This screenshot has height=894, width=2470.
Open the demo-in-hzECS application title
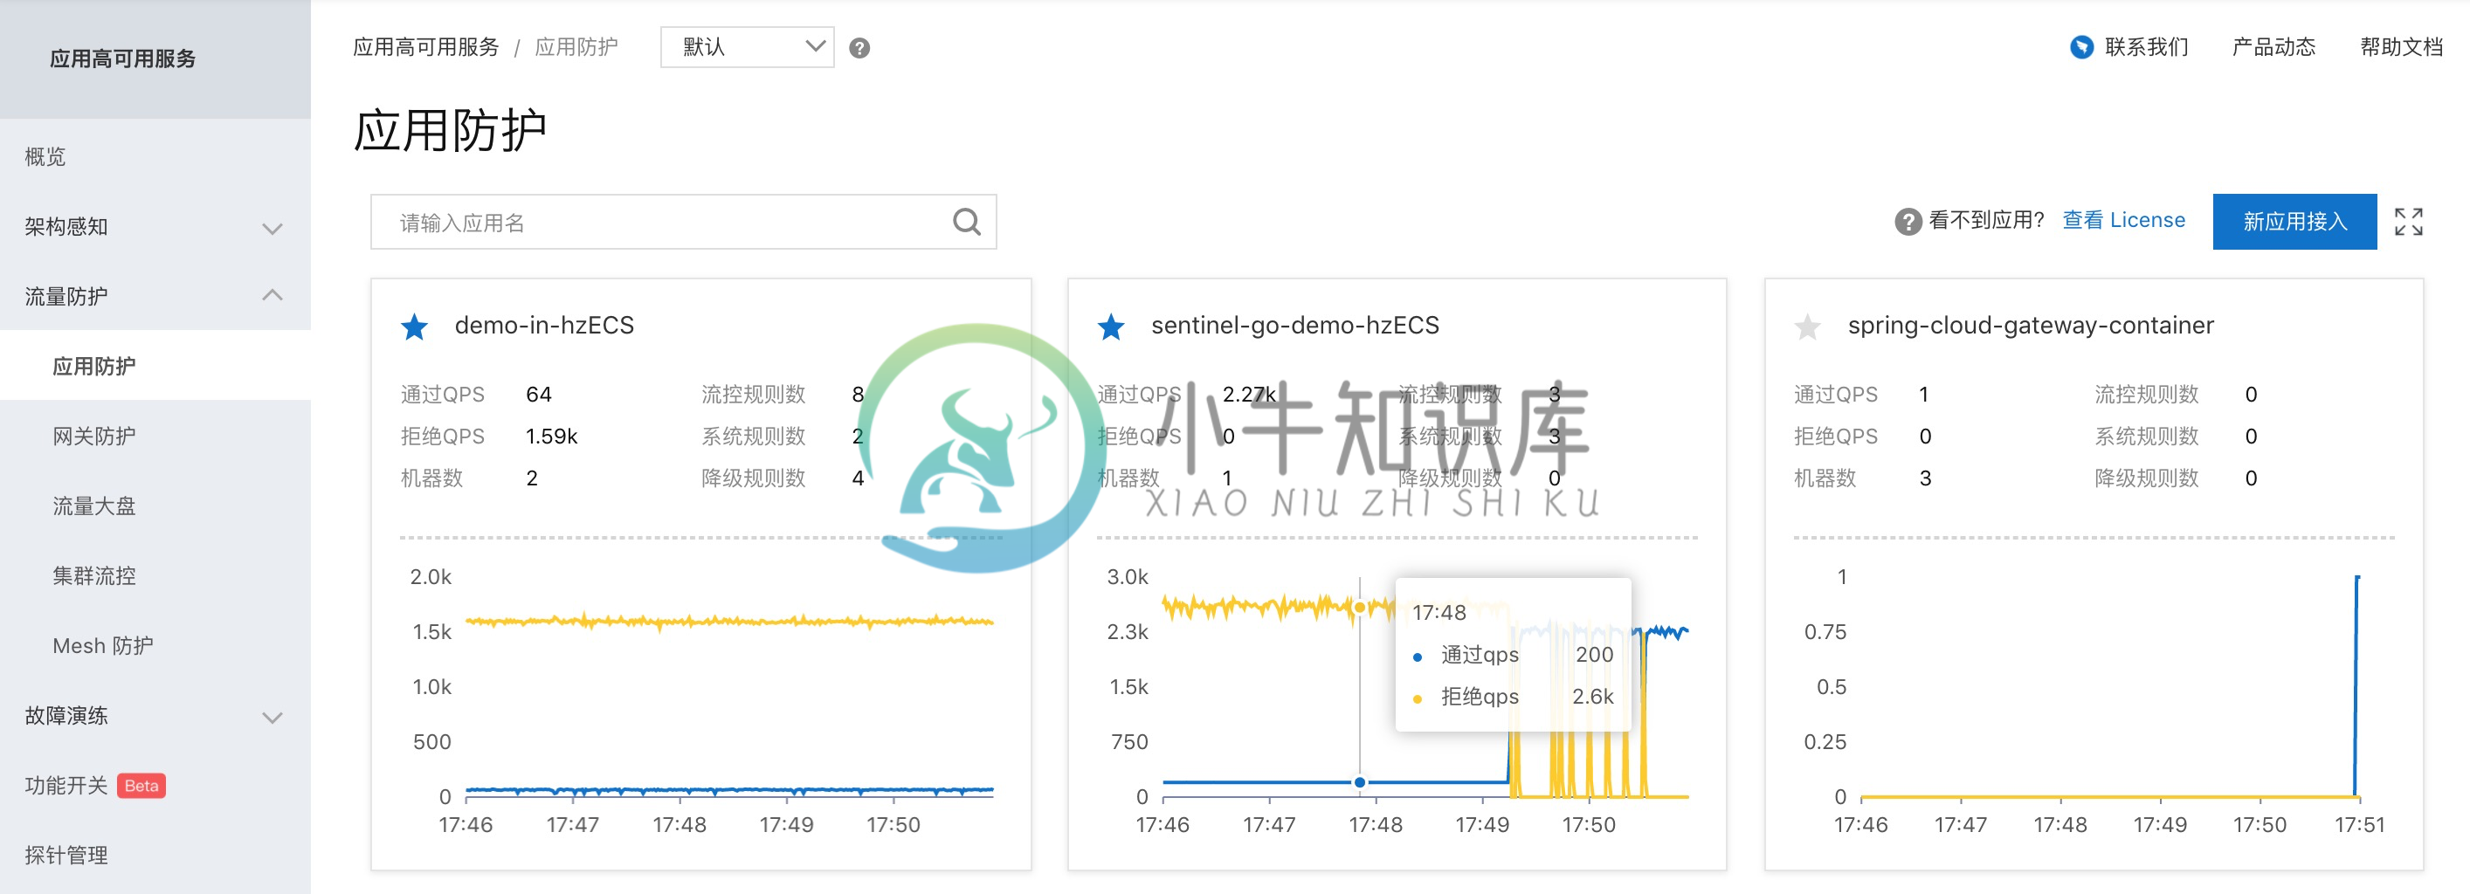(x=543, y=326)
